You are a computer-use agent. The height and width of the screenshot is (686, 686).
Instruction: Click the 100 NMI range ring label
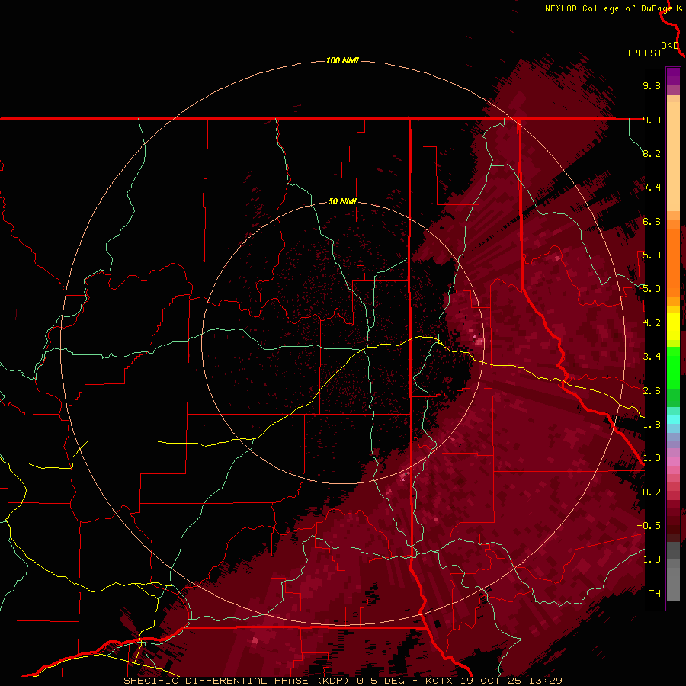[x=342, y=60]
